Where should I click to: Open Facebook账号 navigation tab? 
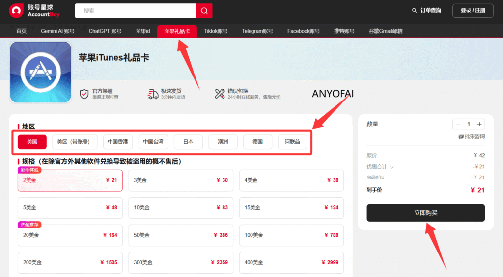pyautogui.click(x=304, y=31)
